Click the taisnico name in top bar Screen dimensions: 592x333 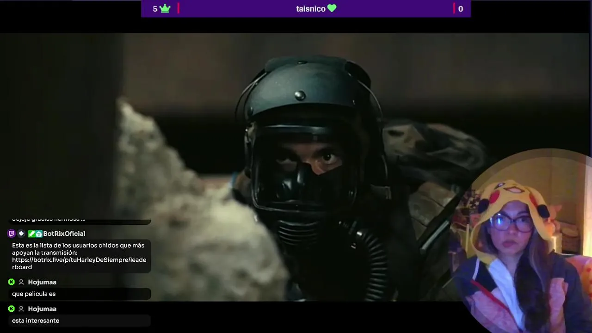point(311,9)
